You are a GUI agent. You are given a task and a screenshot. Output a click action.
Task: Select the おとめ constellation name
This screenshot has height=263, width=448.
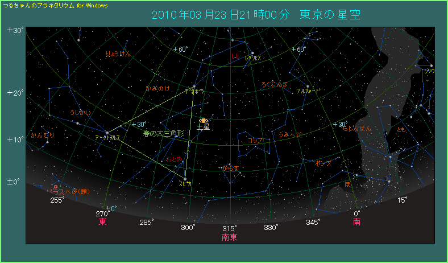coord(173,158)
